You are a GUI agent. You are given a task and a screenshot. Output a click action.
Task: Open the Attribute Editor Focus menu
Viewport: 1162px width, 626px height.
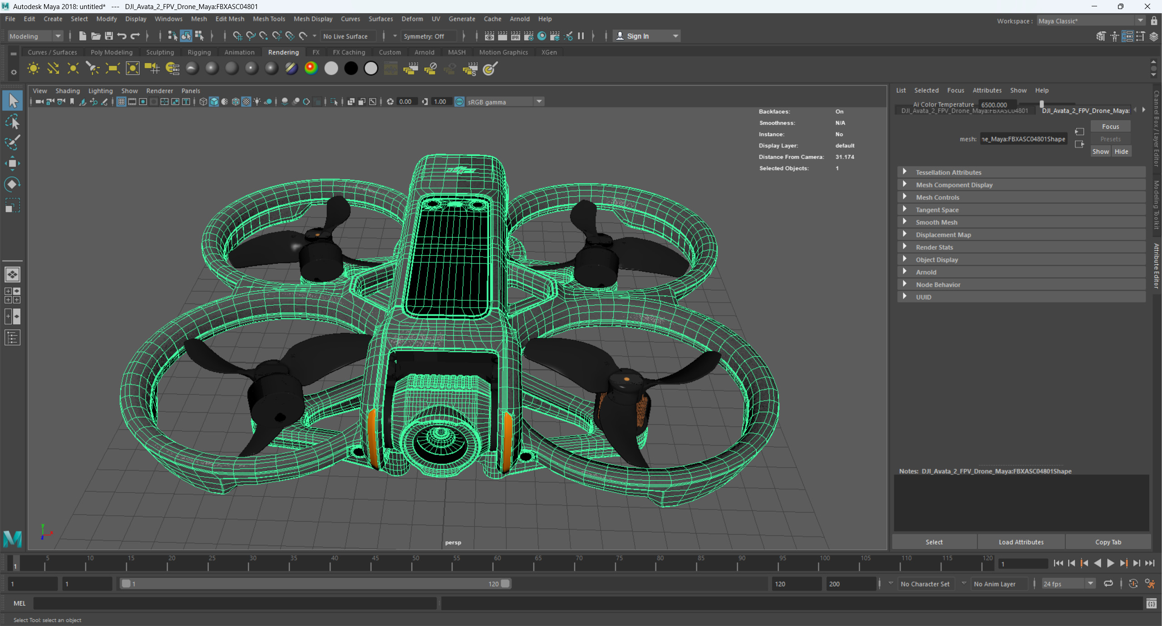(x=955, y=90)
